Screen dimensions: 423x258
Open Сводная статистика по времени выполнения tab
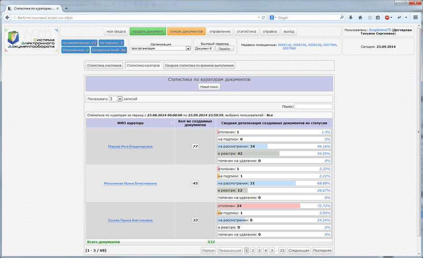[199, 65]
